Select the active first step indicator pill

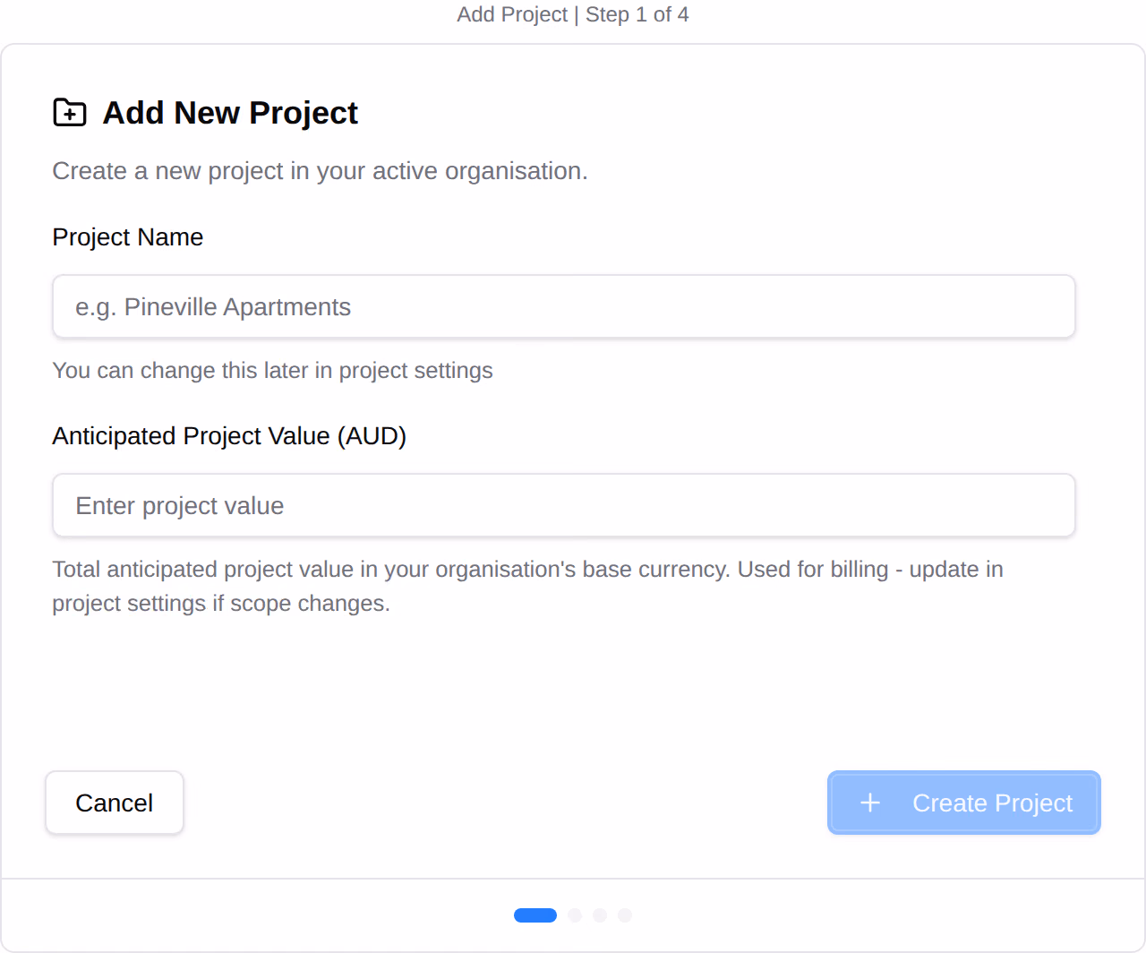(x=535, y=915)
